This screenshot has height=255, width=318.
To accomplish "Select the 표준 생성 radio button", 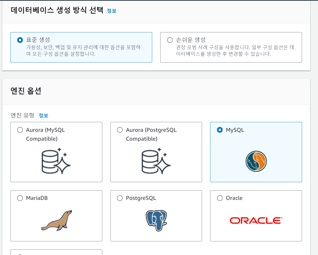I will [20, 40].
